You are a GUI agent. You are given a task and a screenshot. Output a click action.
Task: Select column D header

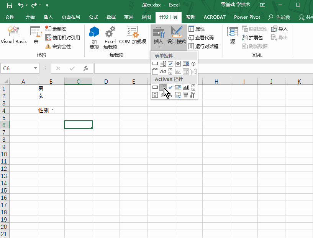106,81
